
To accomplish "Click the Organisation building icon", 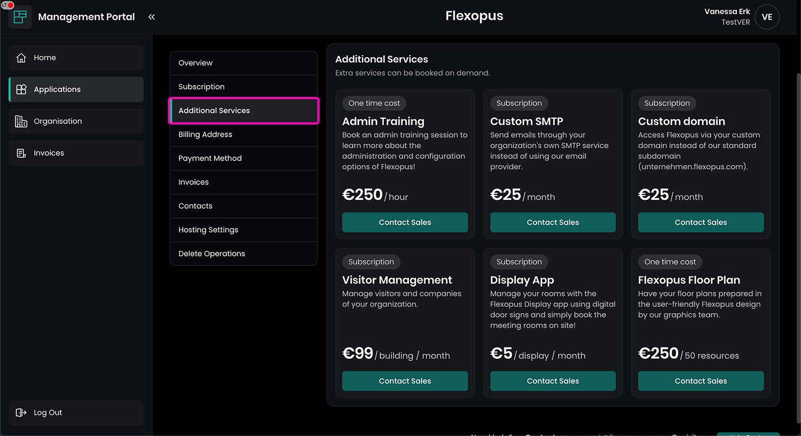I will point(21,121).
